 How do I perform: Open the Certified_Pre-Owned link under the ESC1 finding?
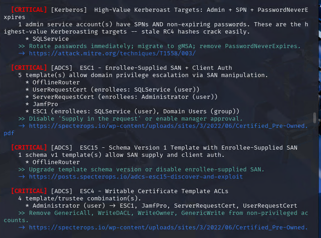pos(168,126)
